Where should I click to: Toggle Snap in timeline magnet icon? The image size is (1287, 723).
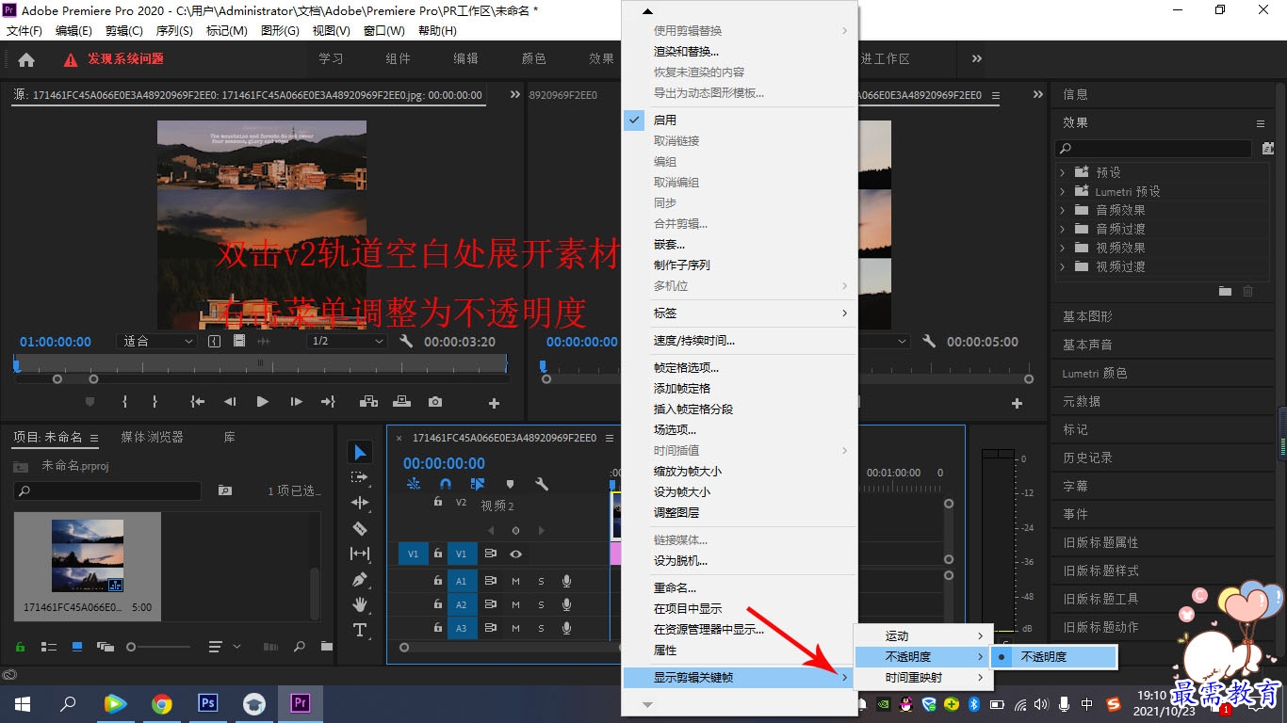446,485
